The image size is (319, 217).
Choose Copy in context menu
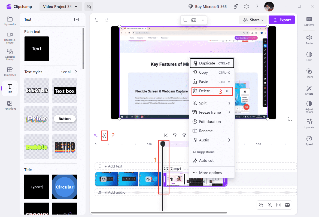[212, 72]
